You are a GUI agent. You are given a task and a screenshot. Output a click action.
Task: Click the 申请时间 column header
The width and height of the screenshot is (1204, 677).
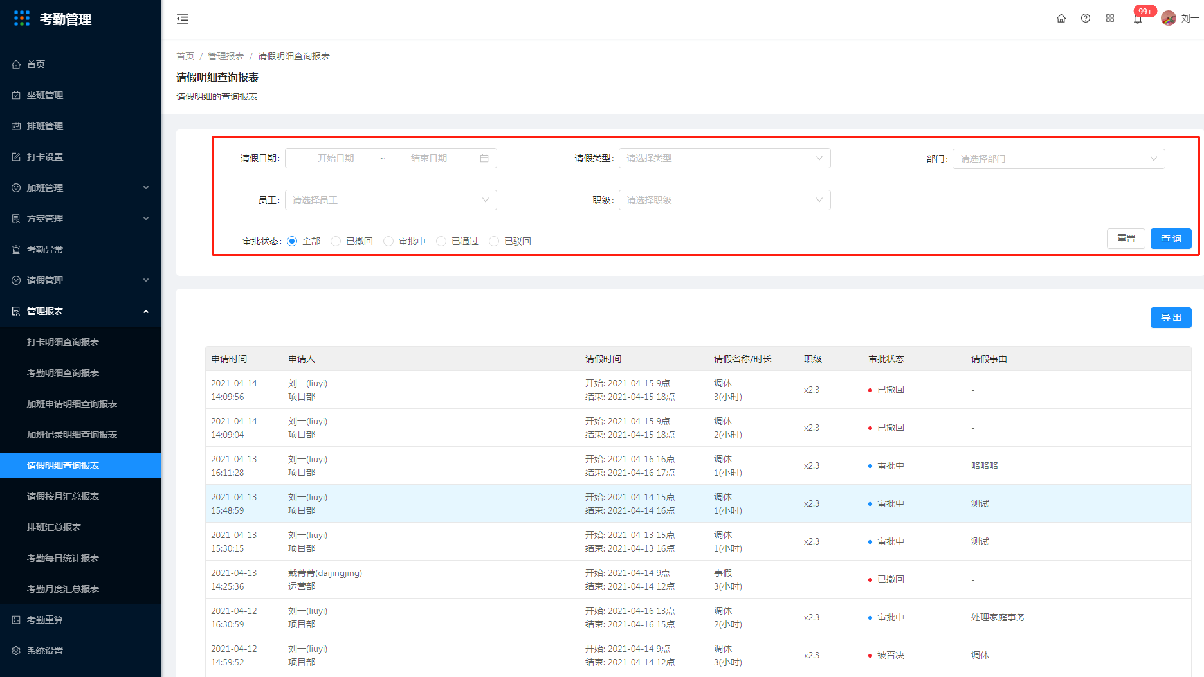(x=229, y=359)
